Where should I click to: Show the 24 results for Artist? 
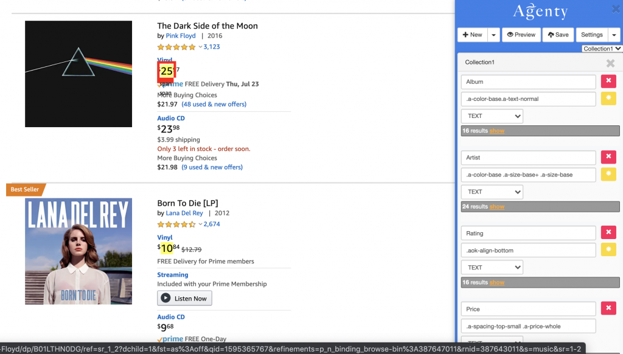(x=497, y=207)
